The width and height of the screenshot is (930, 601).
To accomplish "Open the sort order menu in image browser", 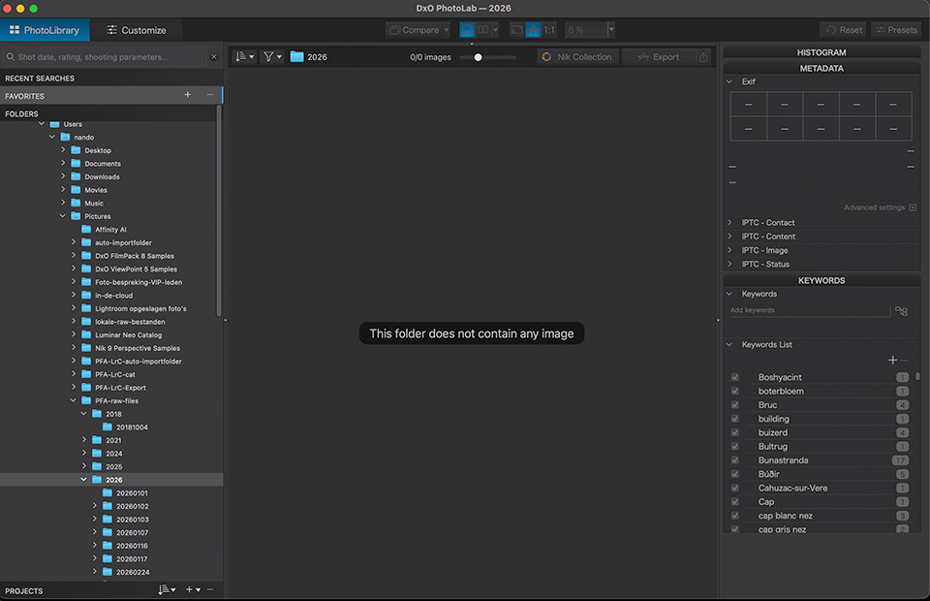I will (244, 57).
